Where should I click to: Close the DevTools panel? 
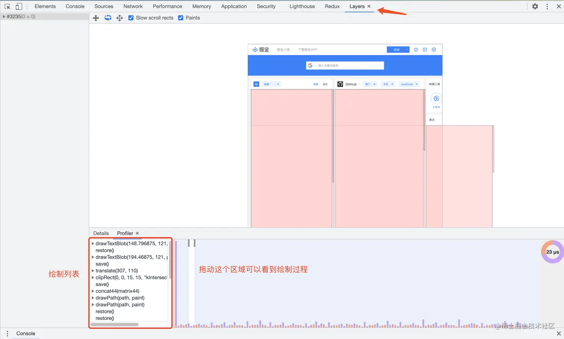(x=559, y=6)
